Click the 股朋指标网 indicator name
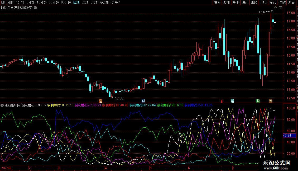Image resolution: width=298 pixels, height=171 pixels. click(x=13, y=105)
